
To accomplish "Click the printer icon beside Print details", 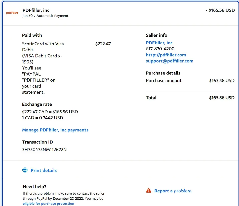I will 25,170.
